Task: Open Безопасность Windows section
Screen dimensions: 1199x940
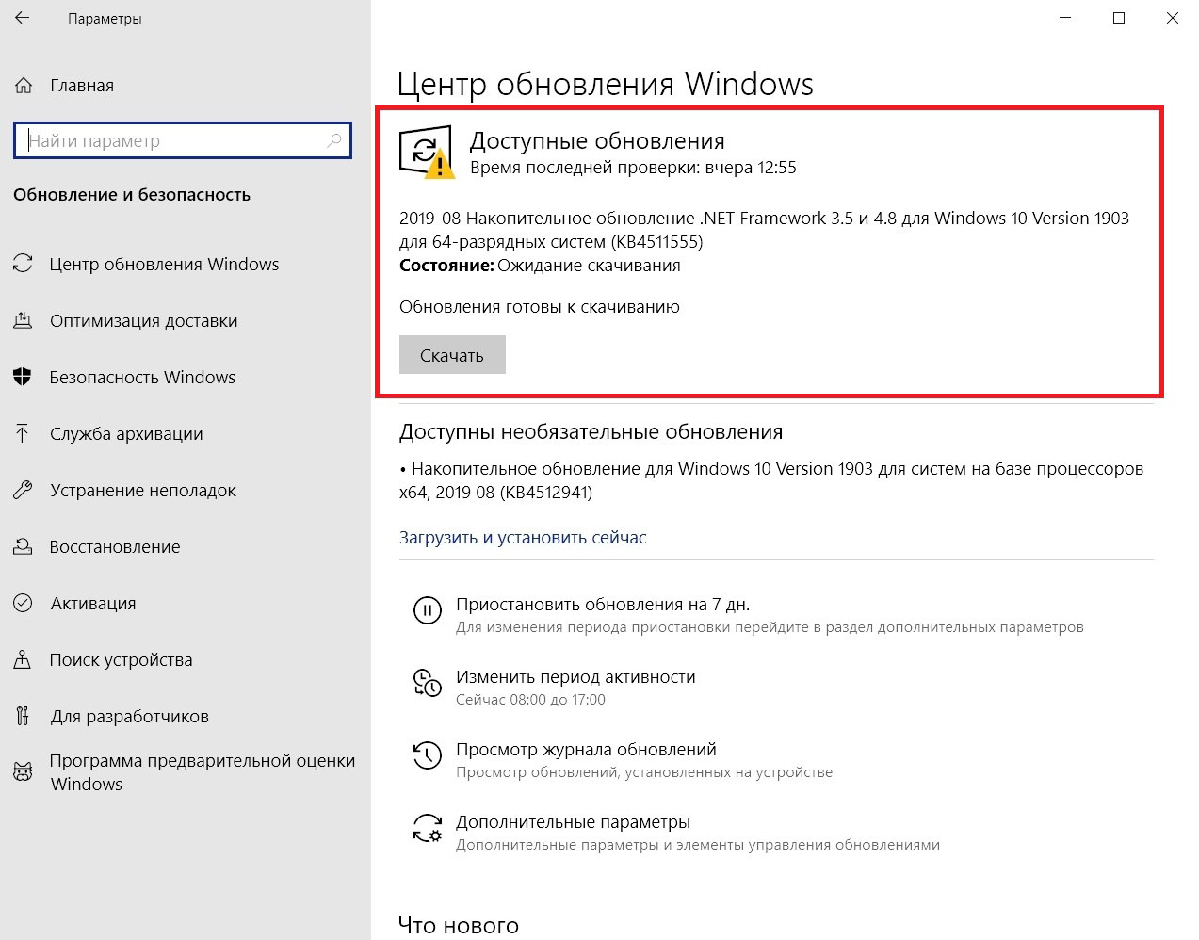Action: pos(142,377)
